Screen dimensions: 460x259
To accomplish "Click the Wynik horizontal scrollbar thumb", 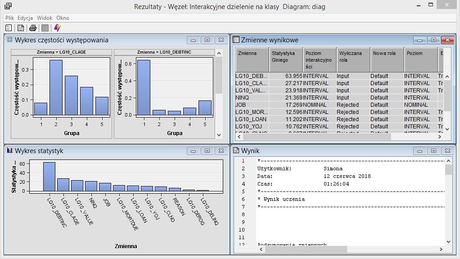I will pyautogui.click(x=306, y=249).
